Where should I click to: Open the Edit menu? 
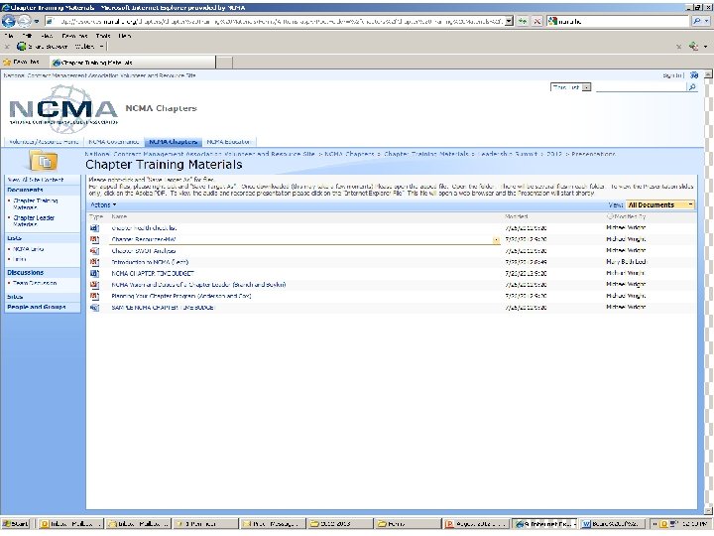pyautogui.click(x=27, y=36)
